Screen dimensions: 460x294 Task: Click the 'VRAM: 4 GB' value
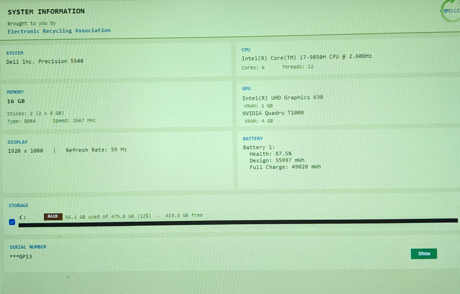258,121
